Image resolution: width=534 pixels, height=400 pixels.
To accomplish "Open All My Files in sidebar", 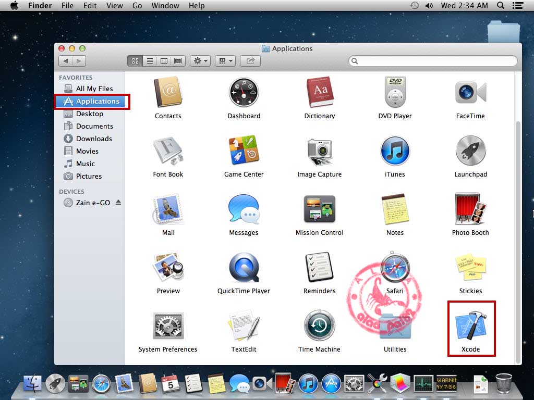I will tap(89, 89).
